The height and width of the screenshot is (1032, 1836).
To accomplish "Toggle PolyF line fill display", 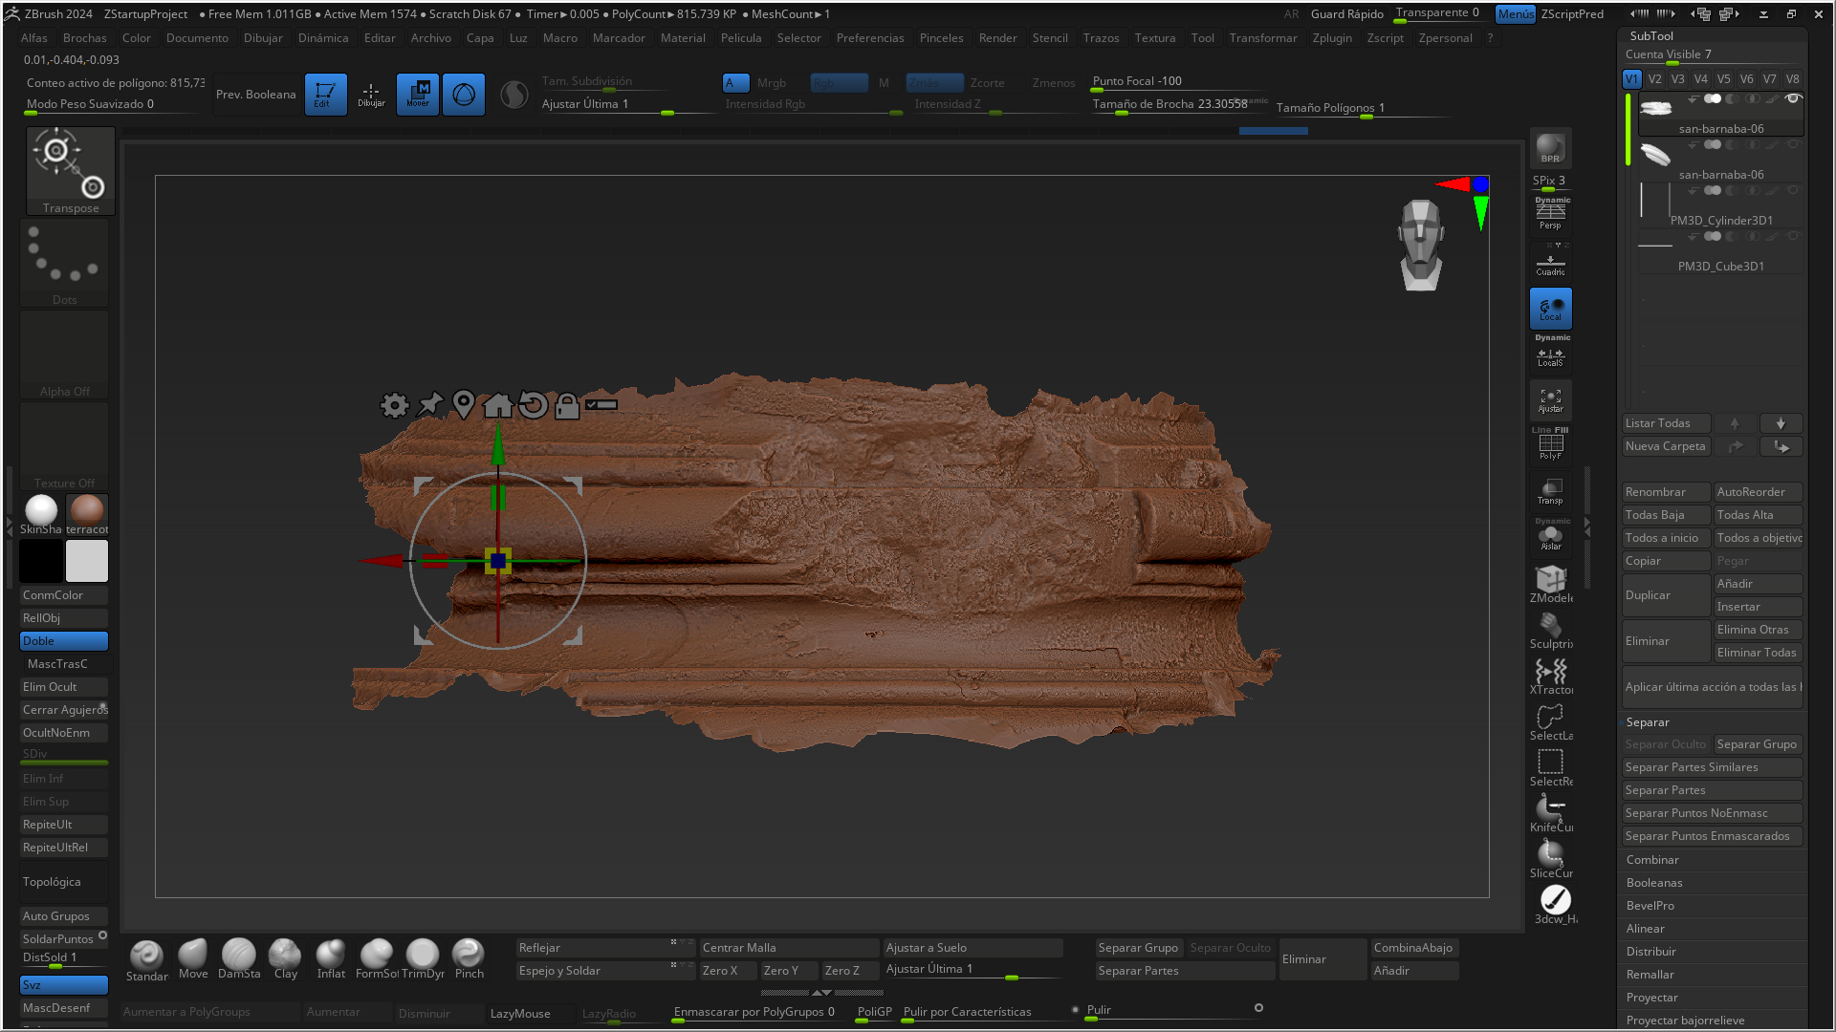I will (x=1550, y=446).
